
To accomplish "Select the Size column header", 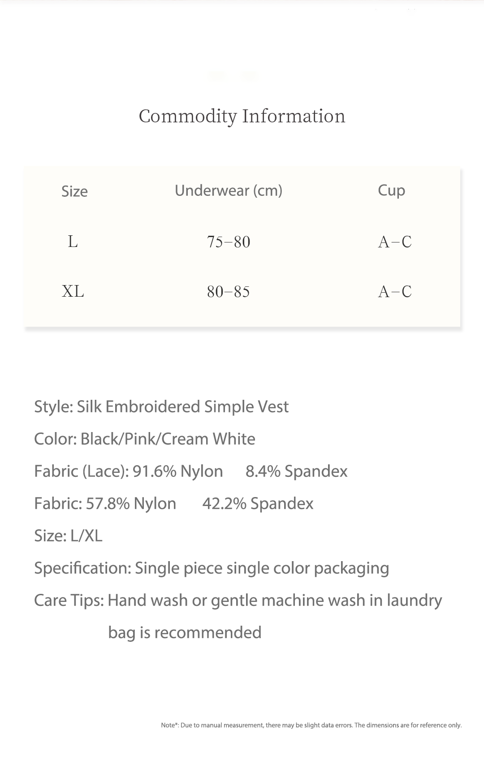I will 74,191.
